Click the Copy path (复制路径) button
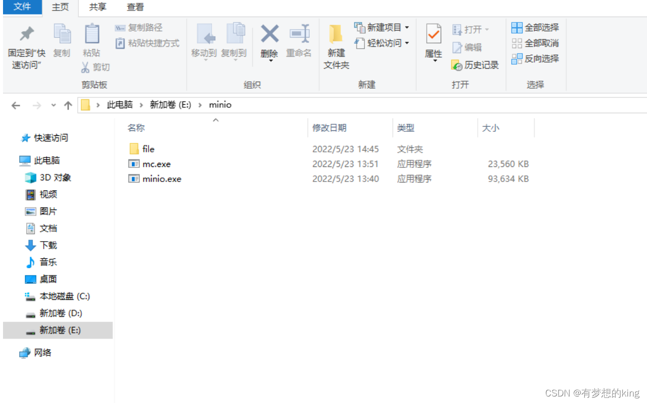The width and height of the screenshot is (647, 403). [x=139, y=28]
